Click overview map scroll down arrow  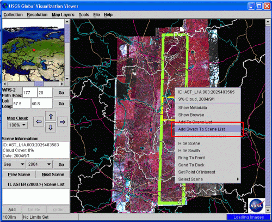pyautogui.click(x=67, y=79)
